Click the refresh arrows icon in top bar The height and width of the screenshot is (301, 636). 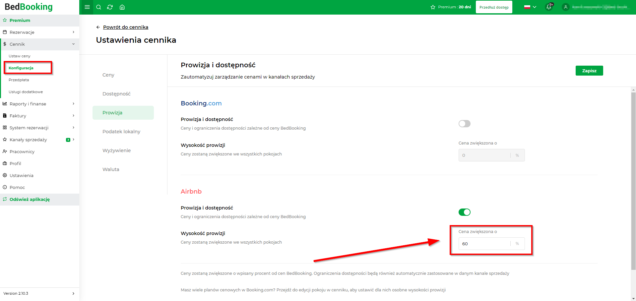(x=110, y=7)
